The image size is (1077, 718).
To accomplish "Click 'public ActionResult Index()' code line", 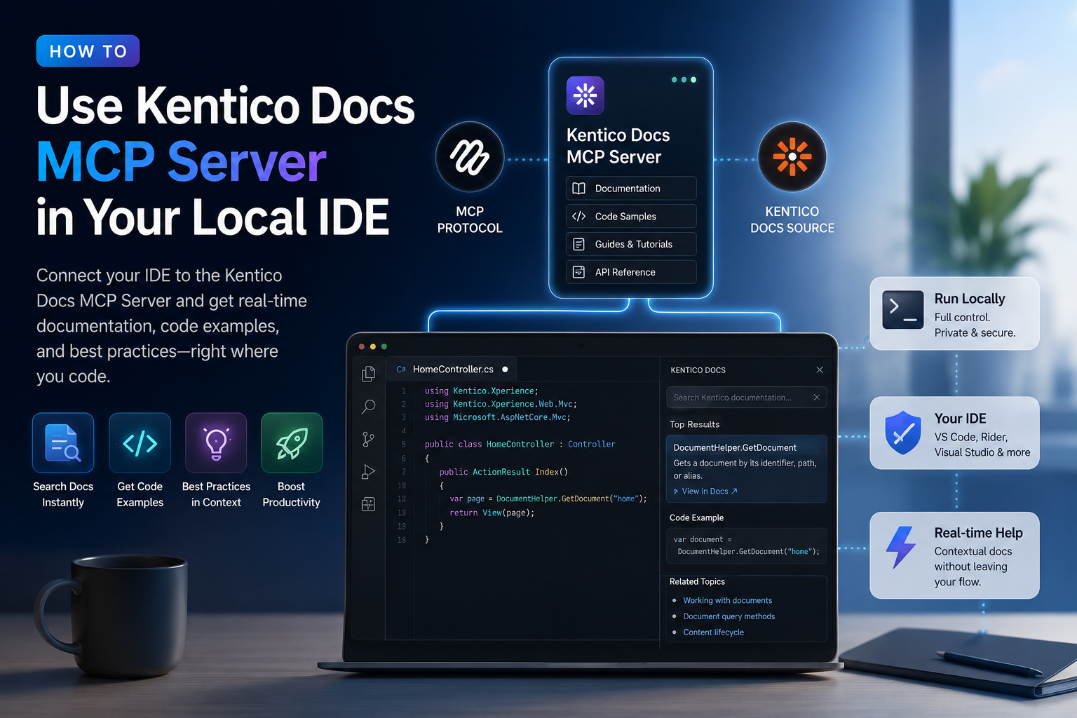I will (503, 472).
